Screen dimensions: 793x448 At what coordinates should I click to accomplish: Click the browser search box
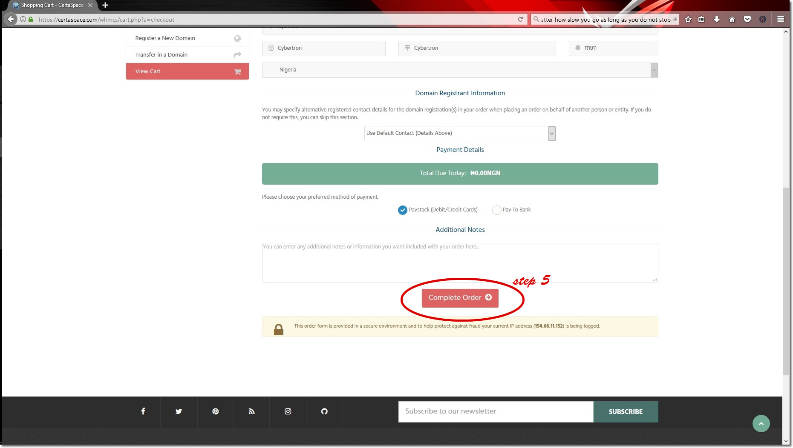click(604, 20)
